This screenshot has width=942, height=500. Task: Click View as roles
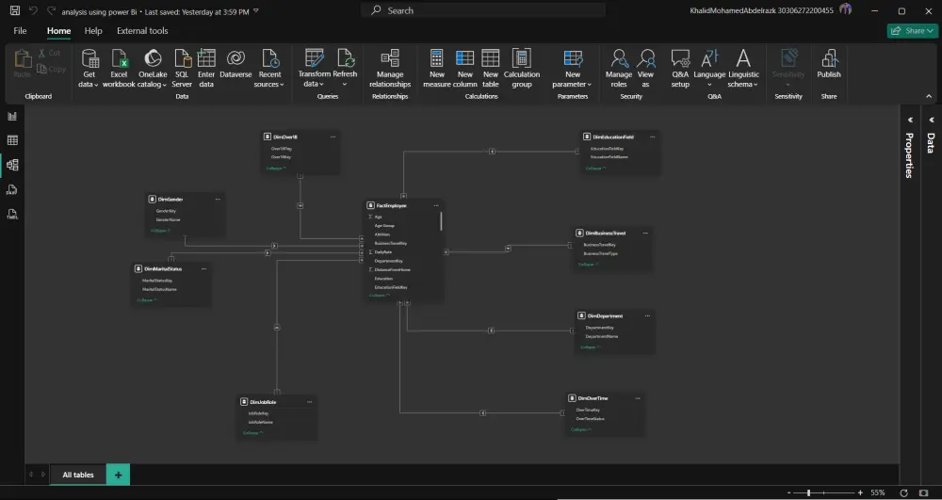645,69
